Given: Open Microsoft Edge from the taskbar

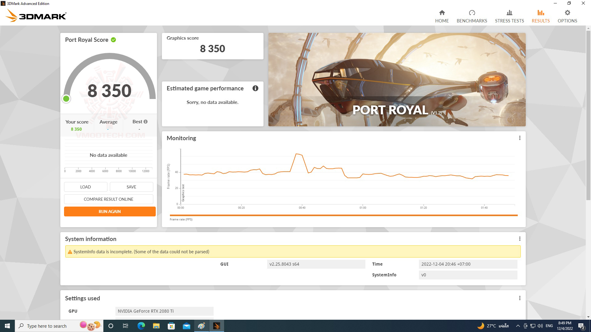Looking at the screenshot, I should click(141, 326).
